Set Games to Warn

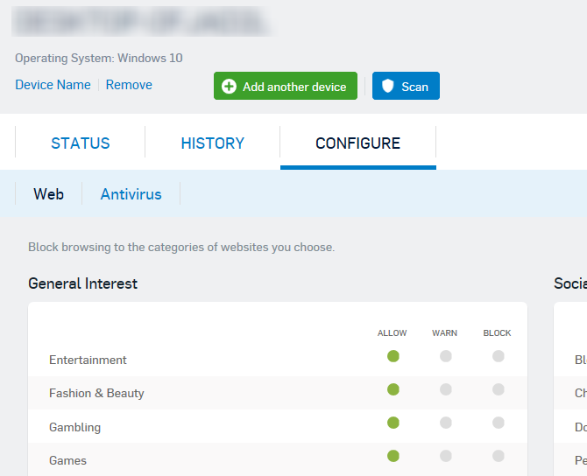[445, 456]
